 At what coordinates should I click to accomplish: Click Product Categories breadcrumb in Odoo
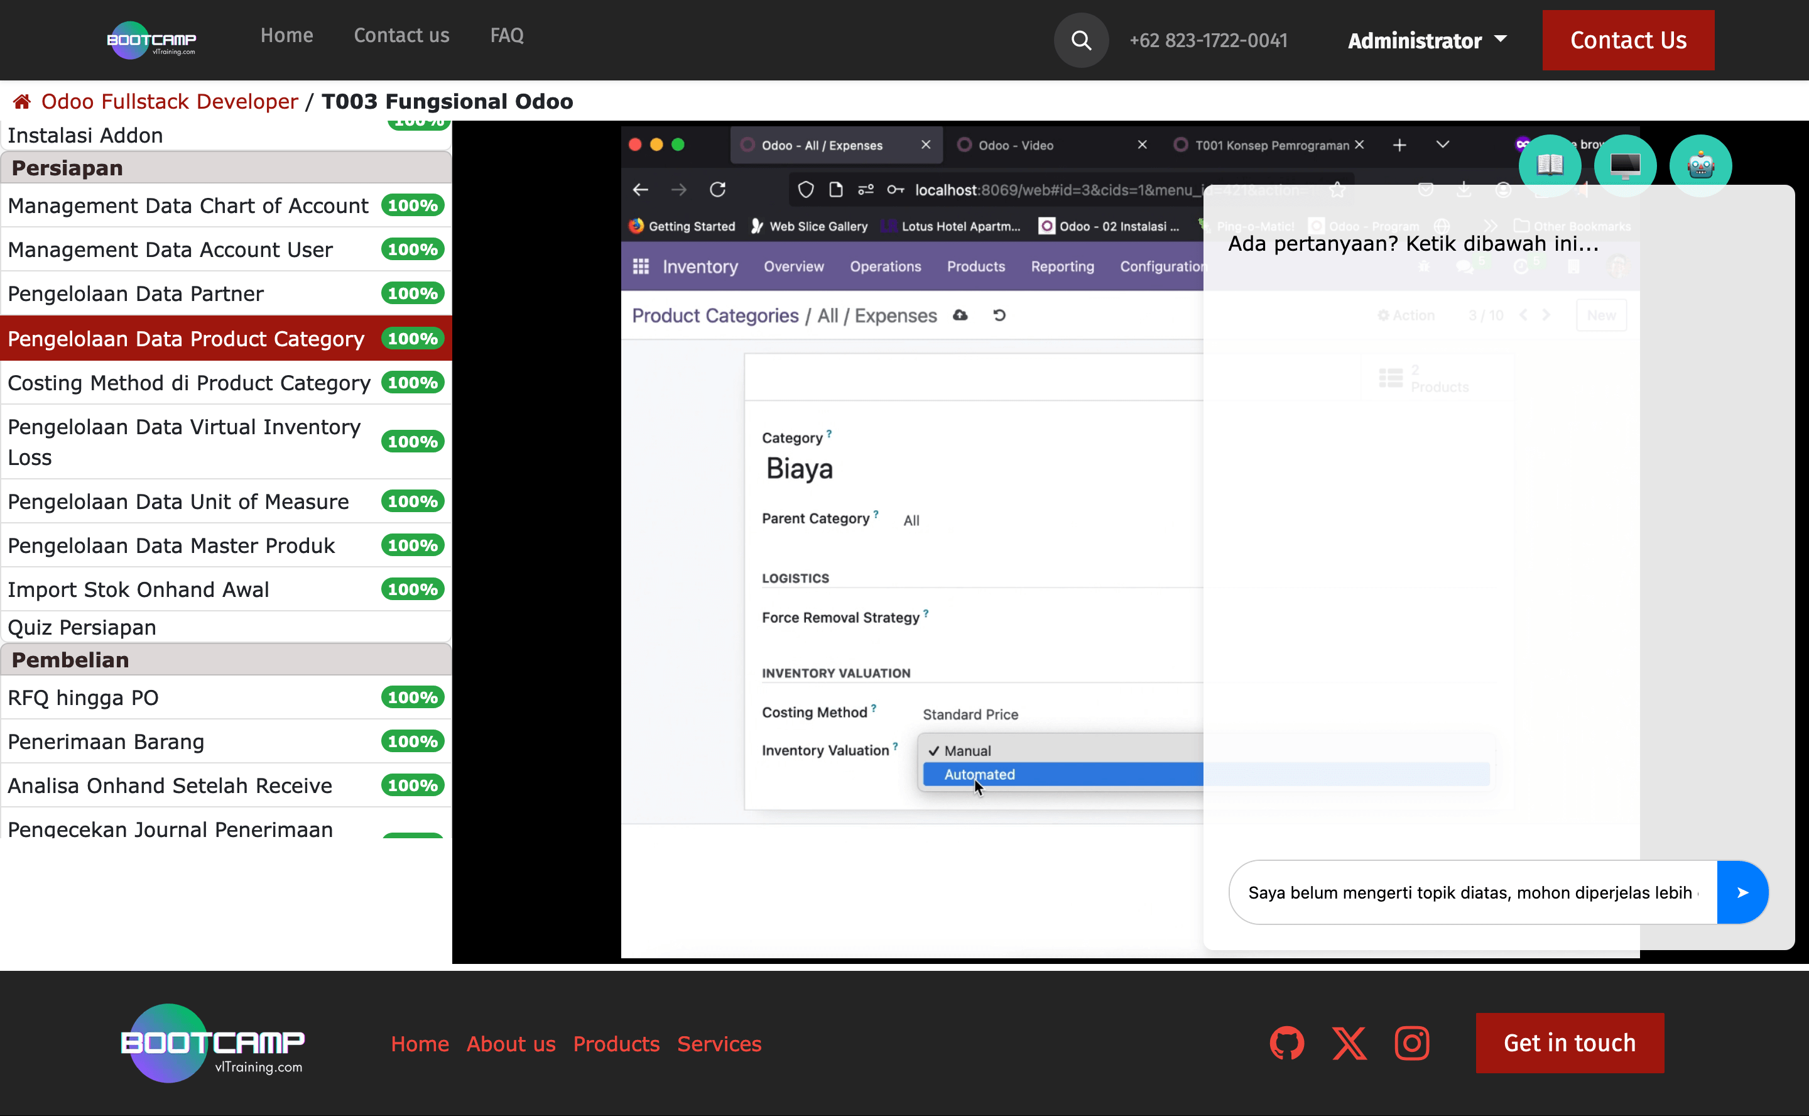click(x=715, y=315)
